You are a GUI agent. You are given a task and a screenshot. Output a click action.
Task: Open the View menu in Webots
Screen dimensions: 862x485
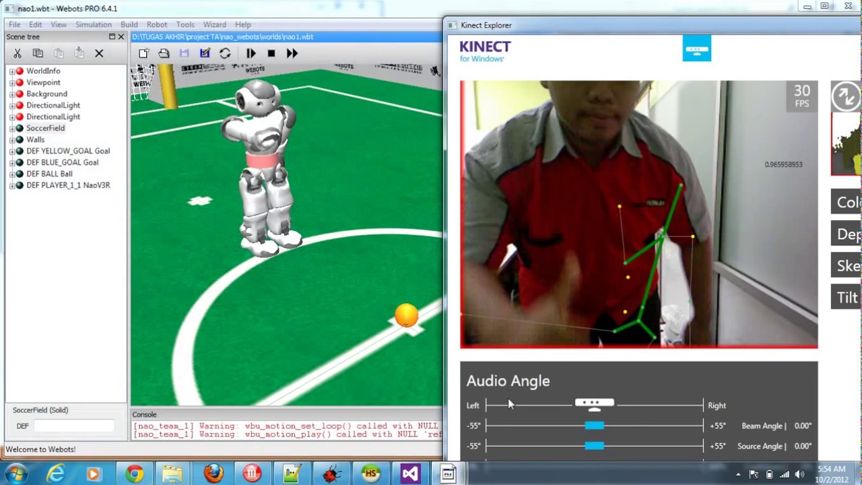click(59, 24)
